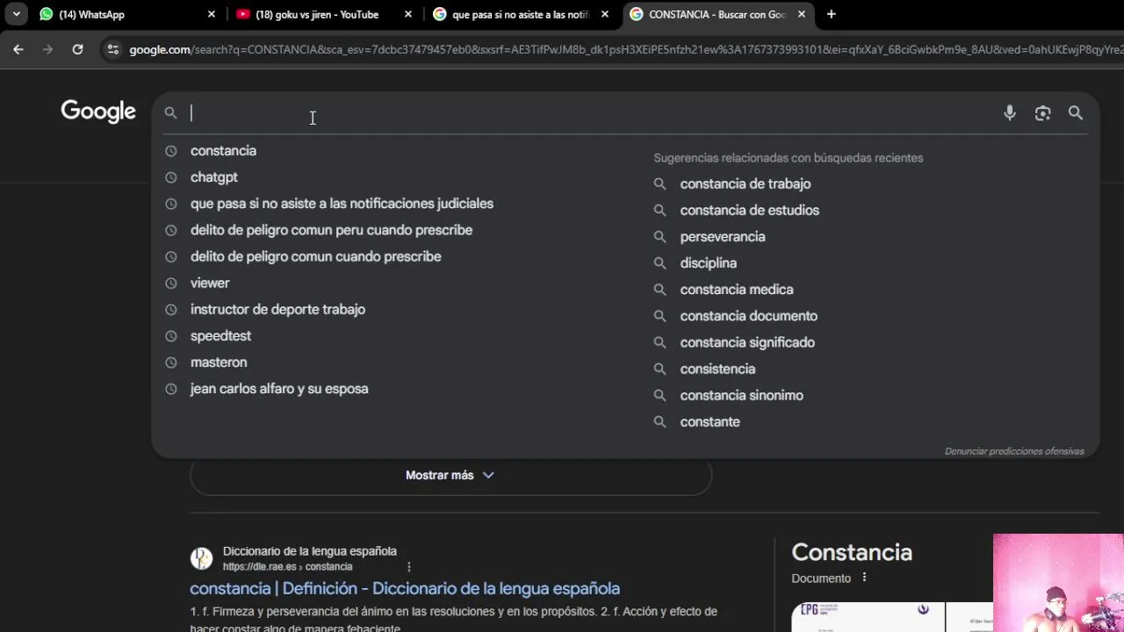1124x632 pixels.
Task: Open the RAE constancia definition result
Action: click(x=405, y=588)
